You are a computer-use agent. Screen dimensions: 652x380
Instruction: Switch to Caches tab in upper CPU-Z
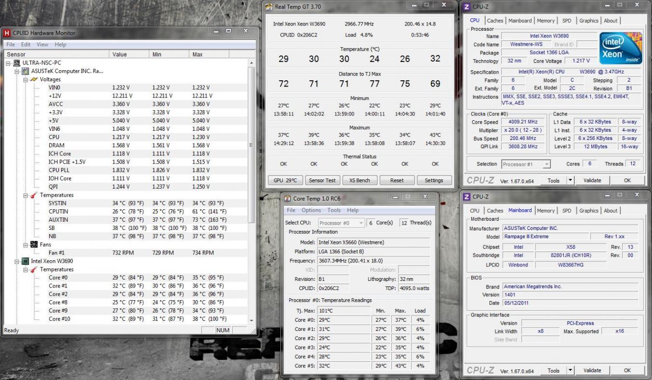[495, 21]
